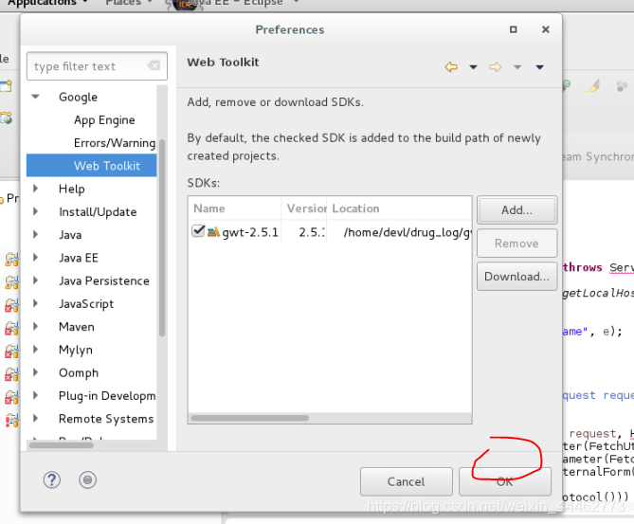Select the Web Toolkit tree item

(91, 166)
